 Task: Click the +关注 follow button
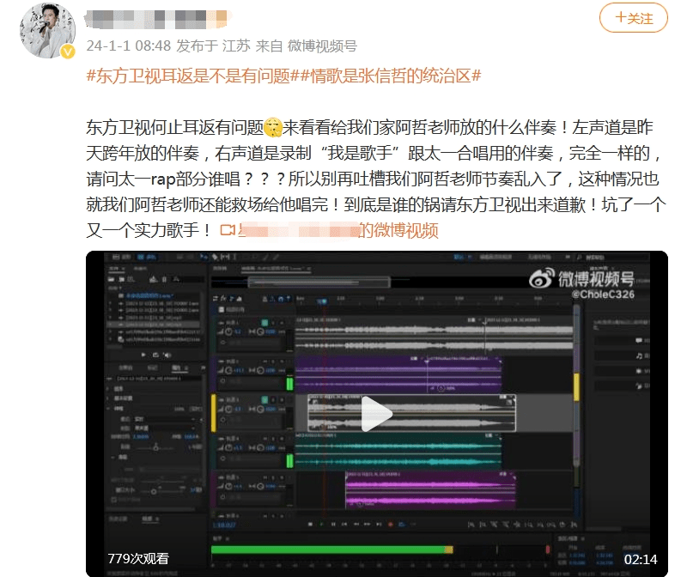pos(633,18)
